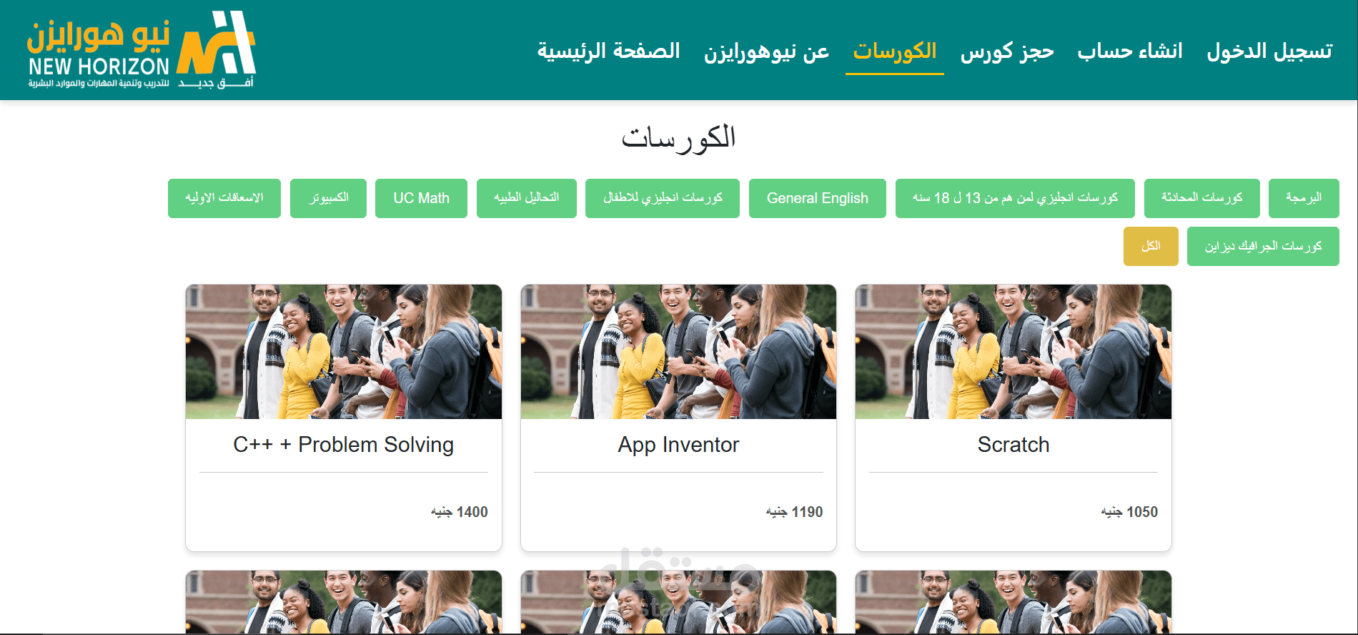The width and height of the screenshot is (1358, 635).
Task: Open the App Inventor course image
Action: pos(678,352)
